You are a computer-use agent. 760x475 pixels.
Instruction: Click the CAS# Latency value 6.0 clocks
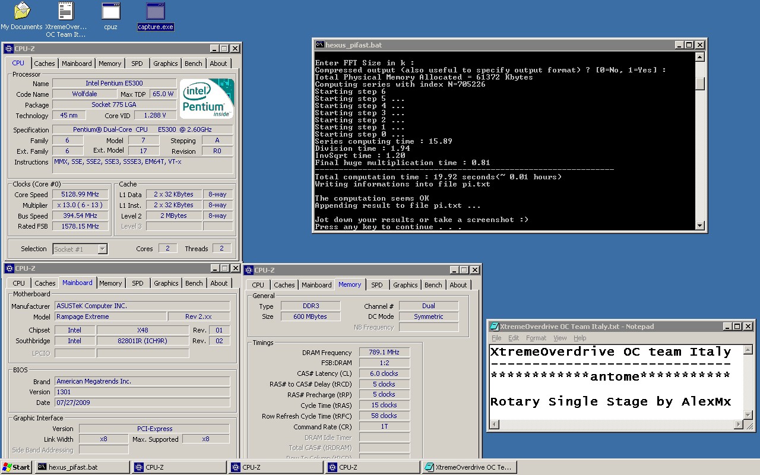pyautogui.click(x=384, y=373)
